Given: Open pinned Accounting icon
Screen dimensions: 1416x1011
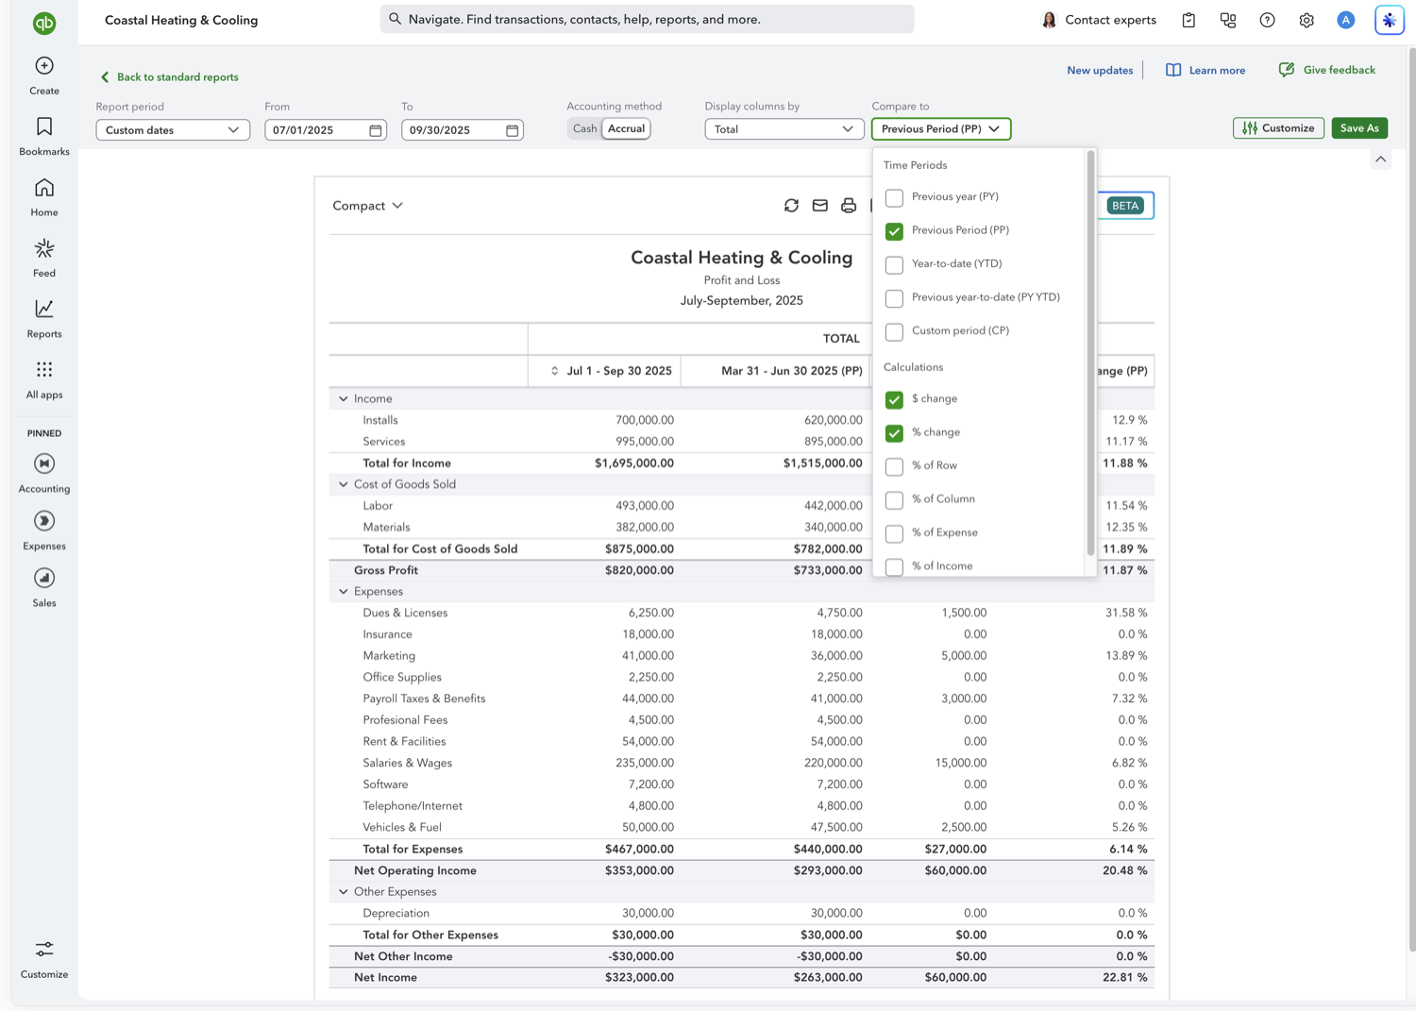Looking at the screenshot, I should (x=44, y=463).
